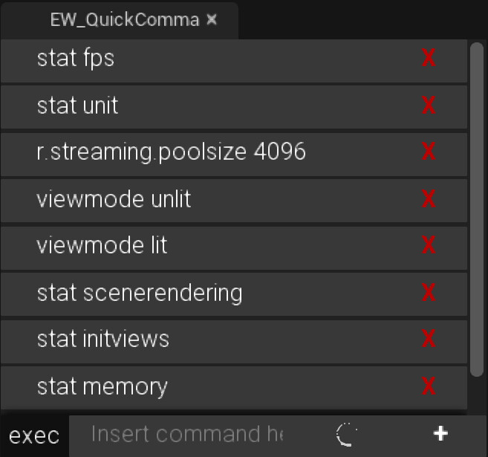
Task: Remove the 'stat unit' command
Action: point(429,106)
